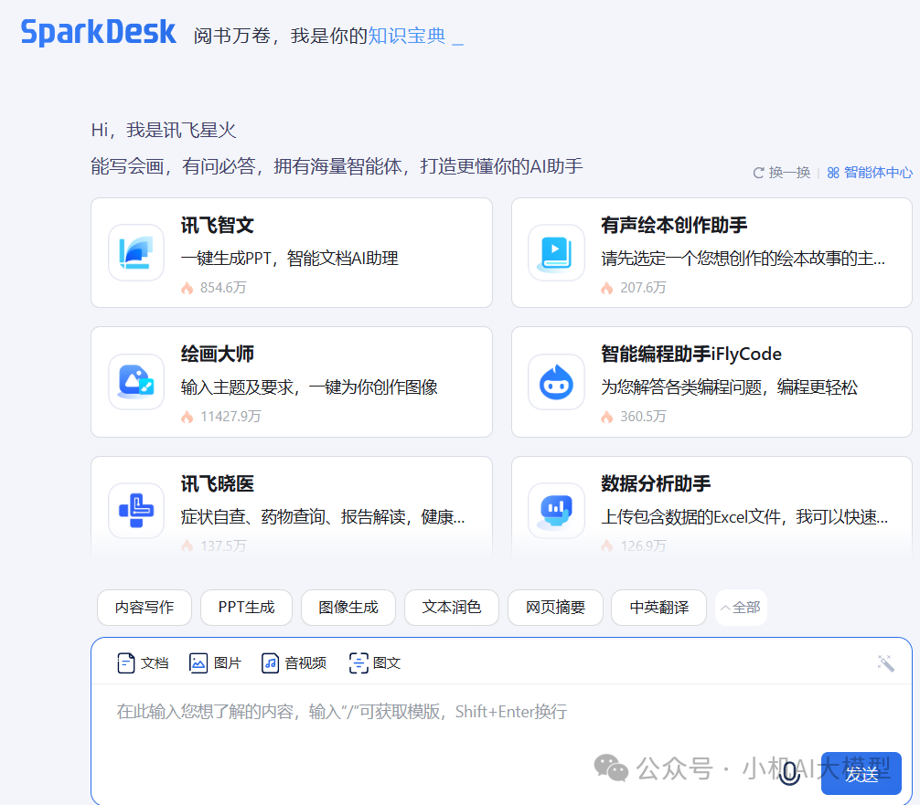Click the 智能体中心 grid icon
The width and height of the screenshot is (920, 805).
click(833, 173)
